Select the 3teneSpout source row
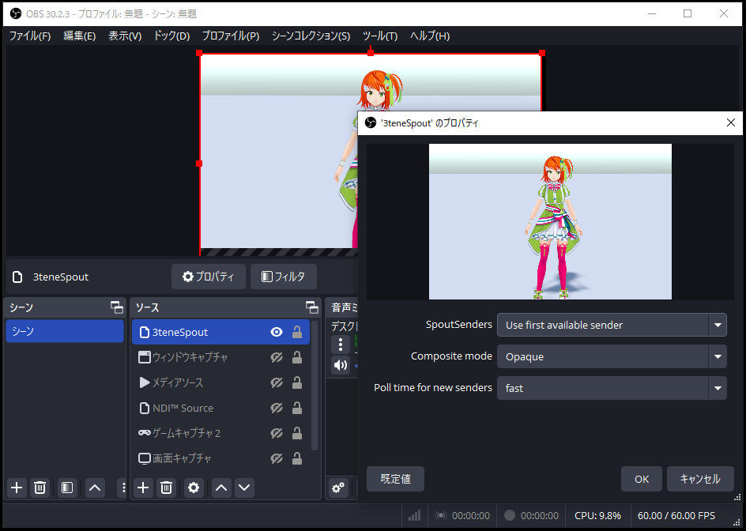The width and height of the screenshot is (746, 531). [220, 332]
